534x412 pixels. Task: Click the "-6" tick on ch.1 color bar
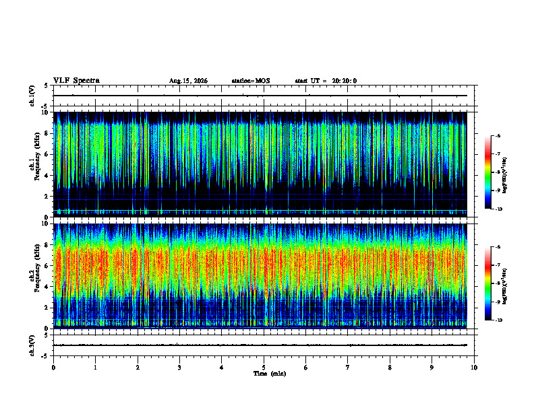click(498, 136)
